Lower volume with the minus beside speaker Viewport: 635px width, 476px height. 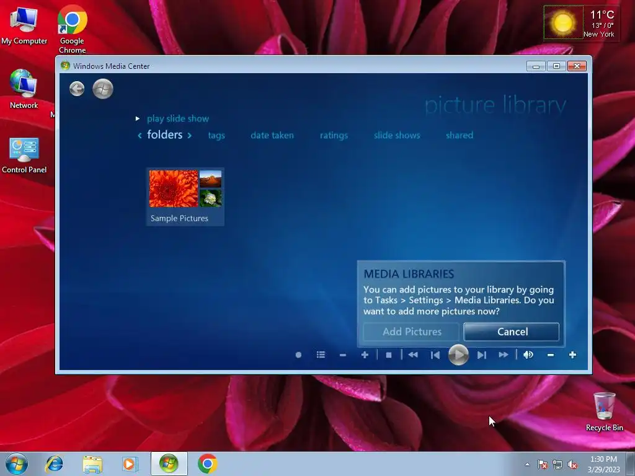click(x=551, y=355)
